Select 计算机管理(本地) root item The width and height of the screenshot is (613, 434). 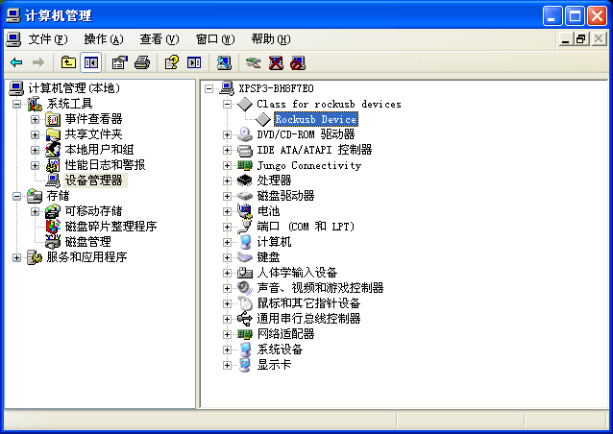coord(73,88)
